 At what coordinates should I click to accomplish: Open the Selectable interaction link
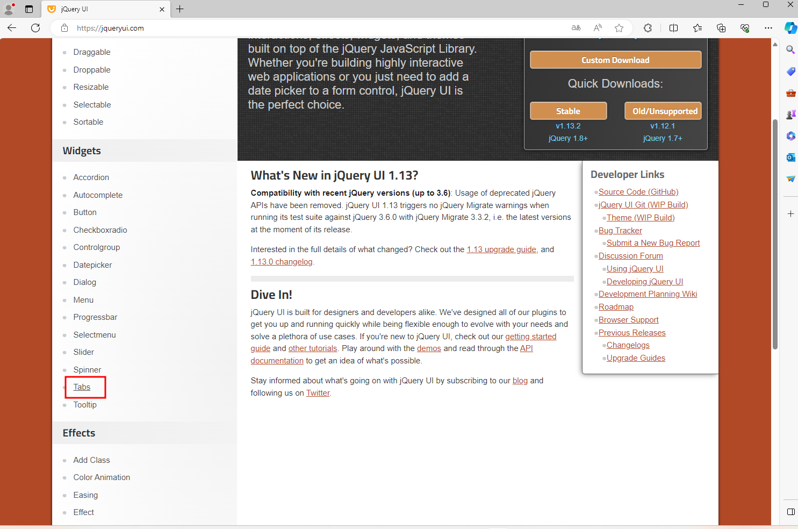[x=92, y=105]
